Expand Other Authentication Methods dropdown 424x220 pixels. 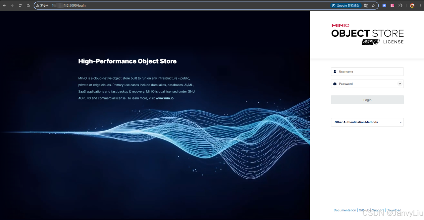click(367, 122)
